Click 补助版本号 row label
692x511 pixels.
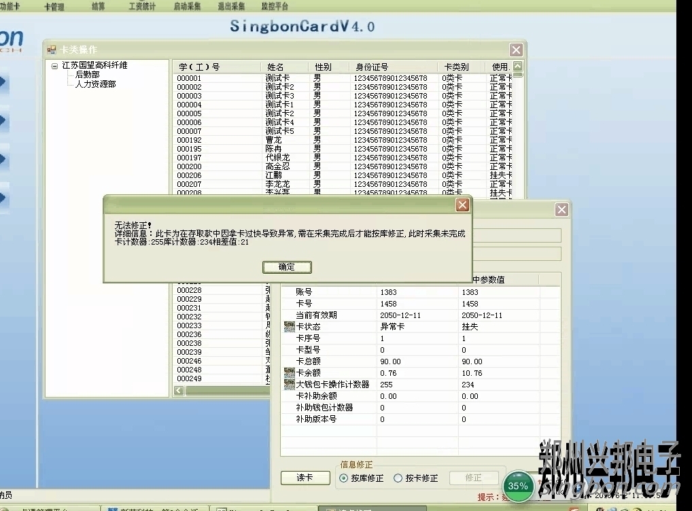[x=316, y=419]
